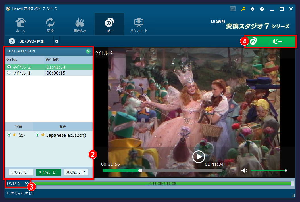
Task: Select the タイトル_1 radio button
Action: click(9, 73)
